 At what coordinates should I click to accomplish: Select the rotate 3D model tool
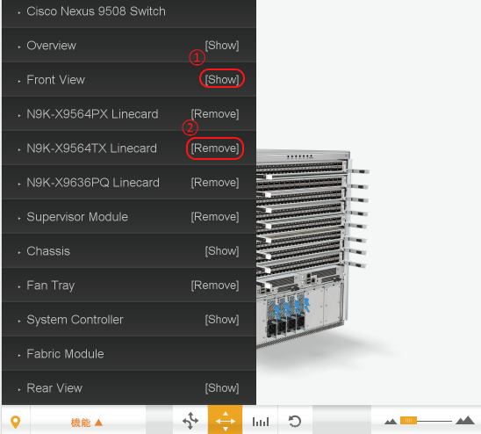pyautogui.click(x=190, y=421)
